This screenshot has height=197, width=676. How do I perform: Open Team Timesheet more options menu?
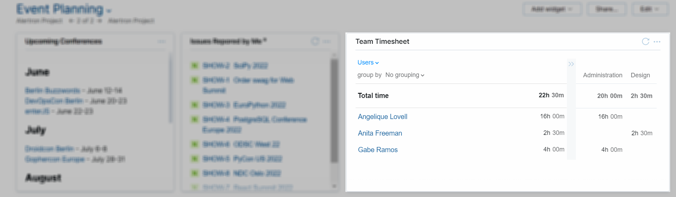[x=657, y=42]
